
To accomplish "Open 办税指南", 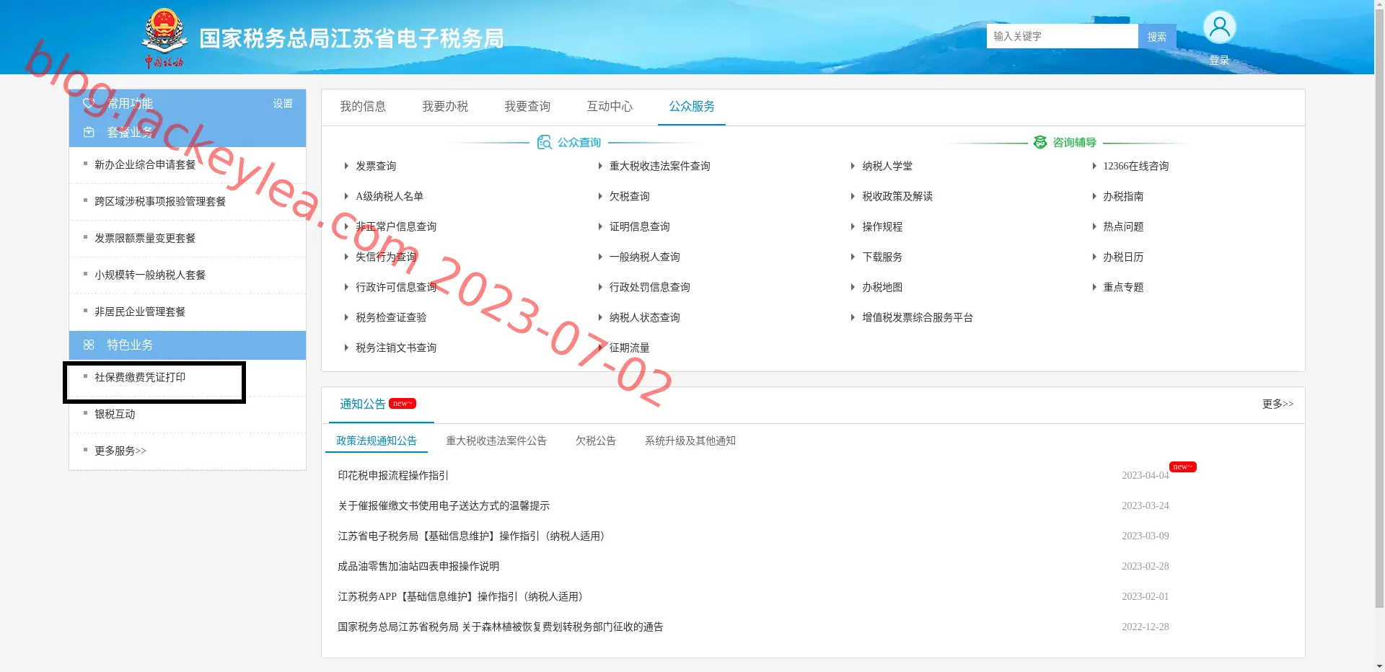I will [x=1123, y=196].
